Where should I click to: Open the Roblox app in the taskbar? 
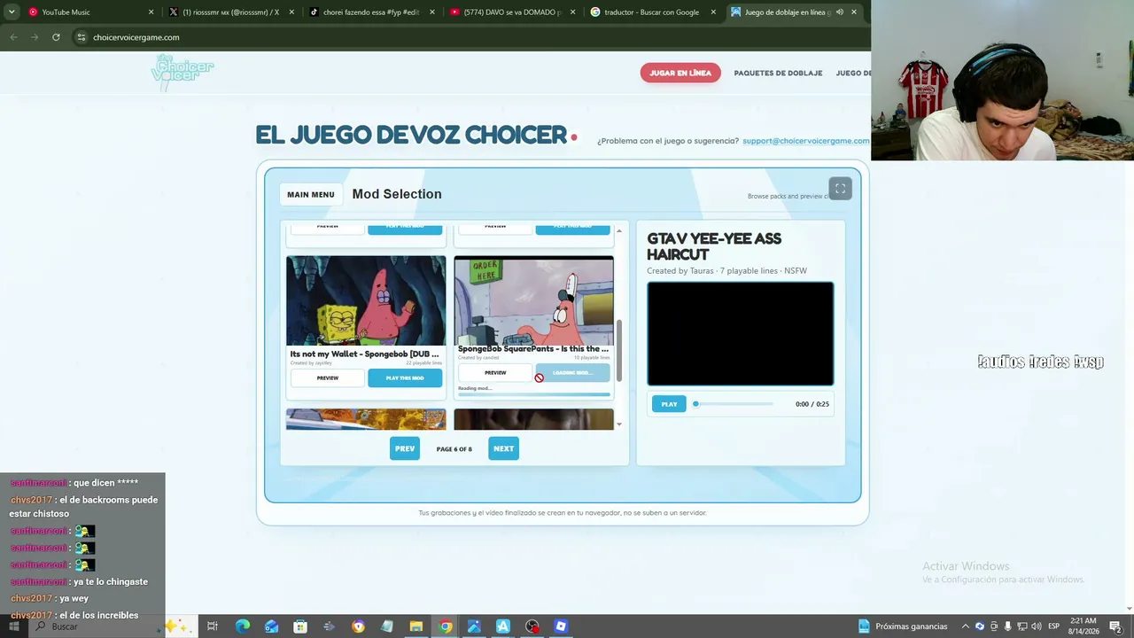(x=561, y=626)
